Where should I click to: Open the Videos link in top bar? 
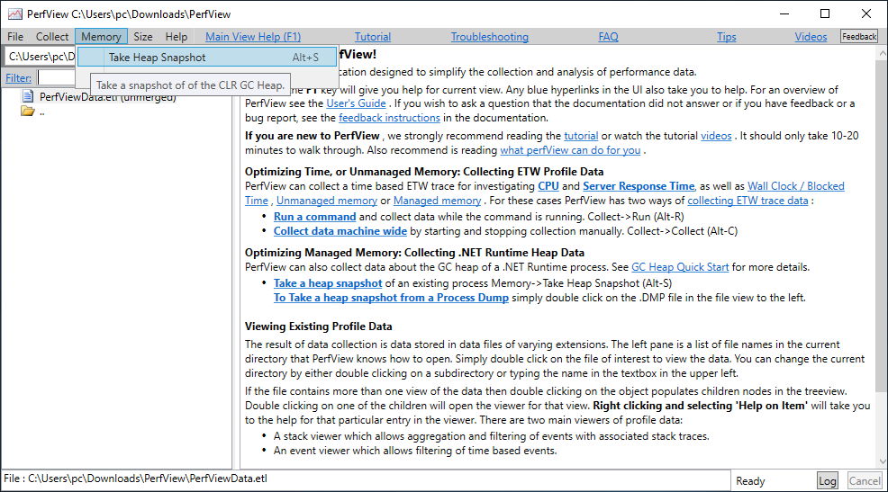pyautogui.click(x=811, y=37)
